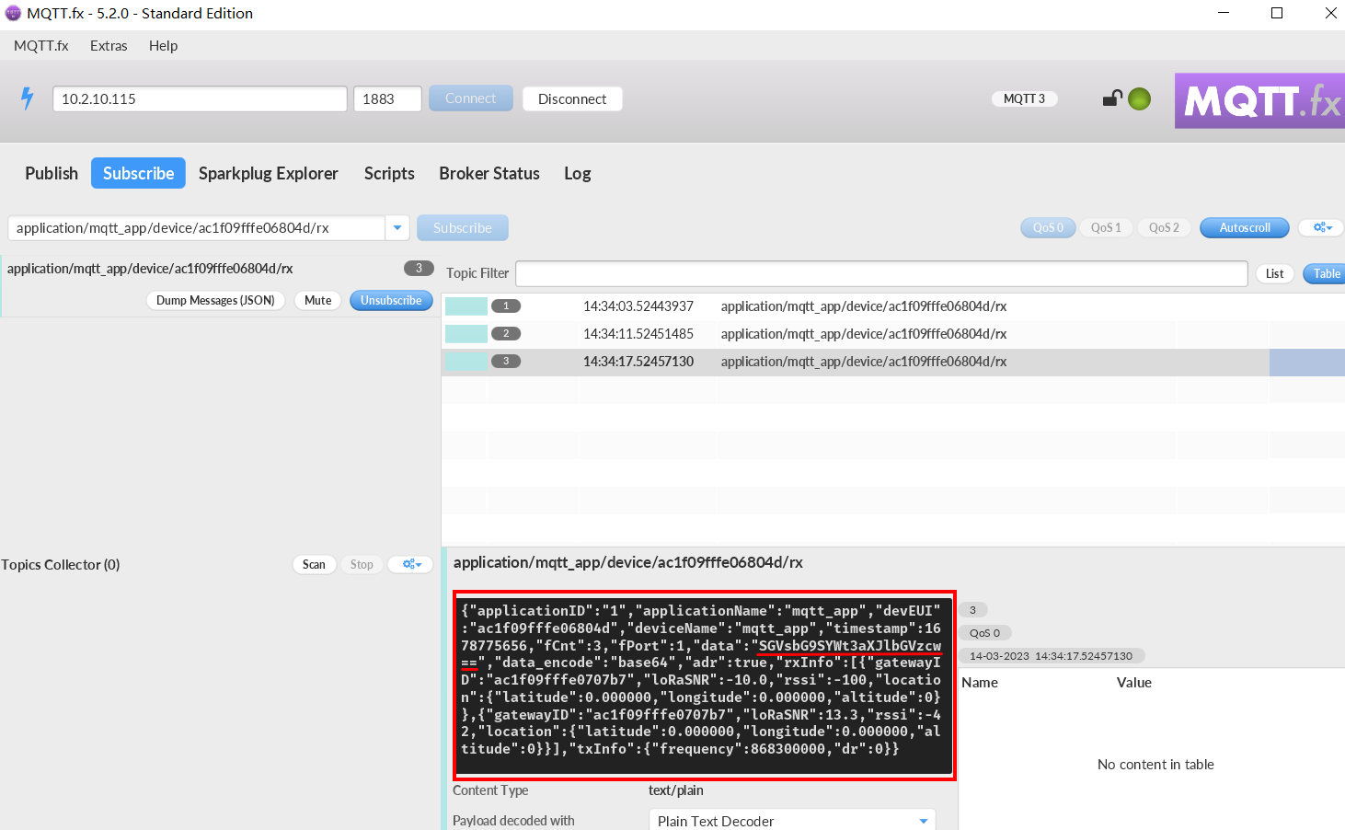Open the Extras menu
The image size is (1345, 830).
tap(109, 46)
